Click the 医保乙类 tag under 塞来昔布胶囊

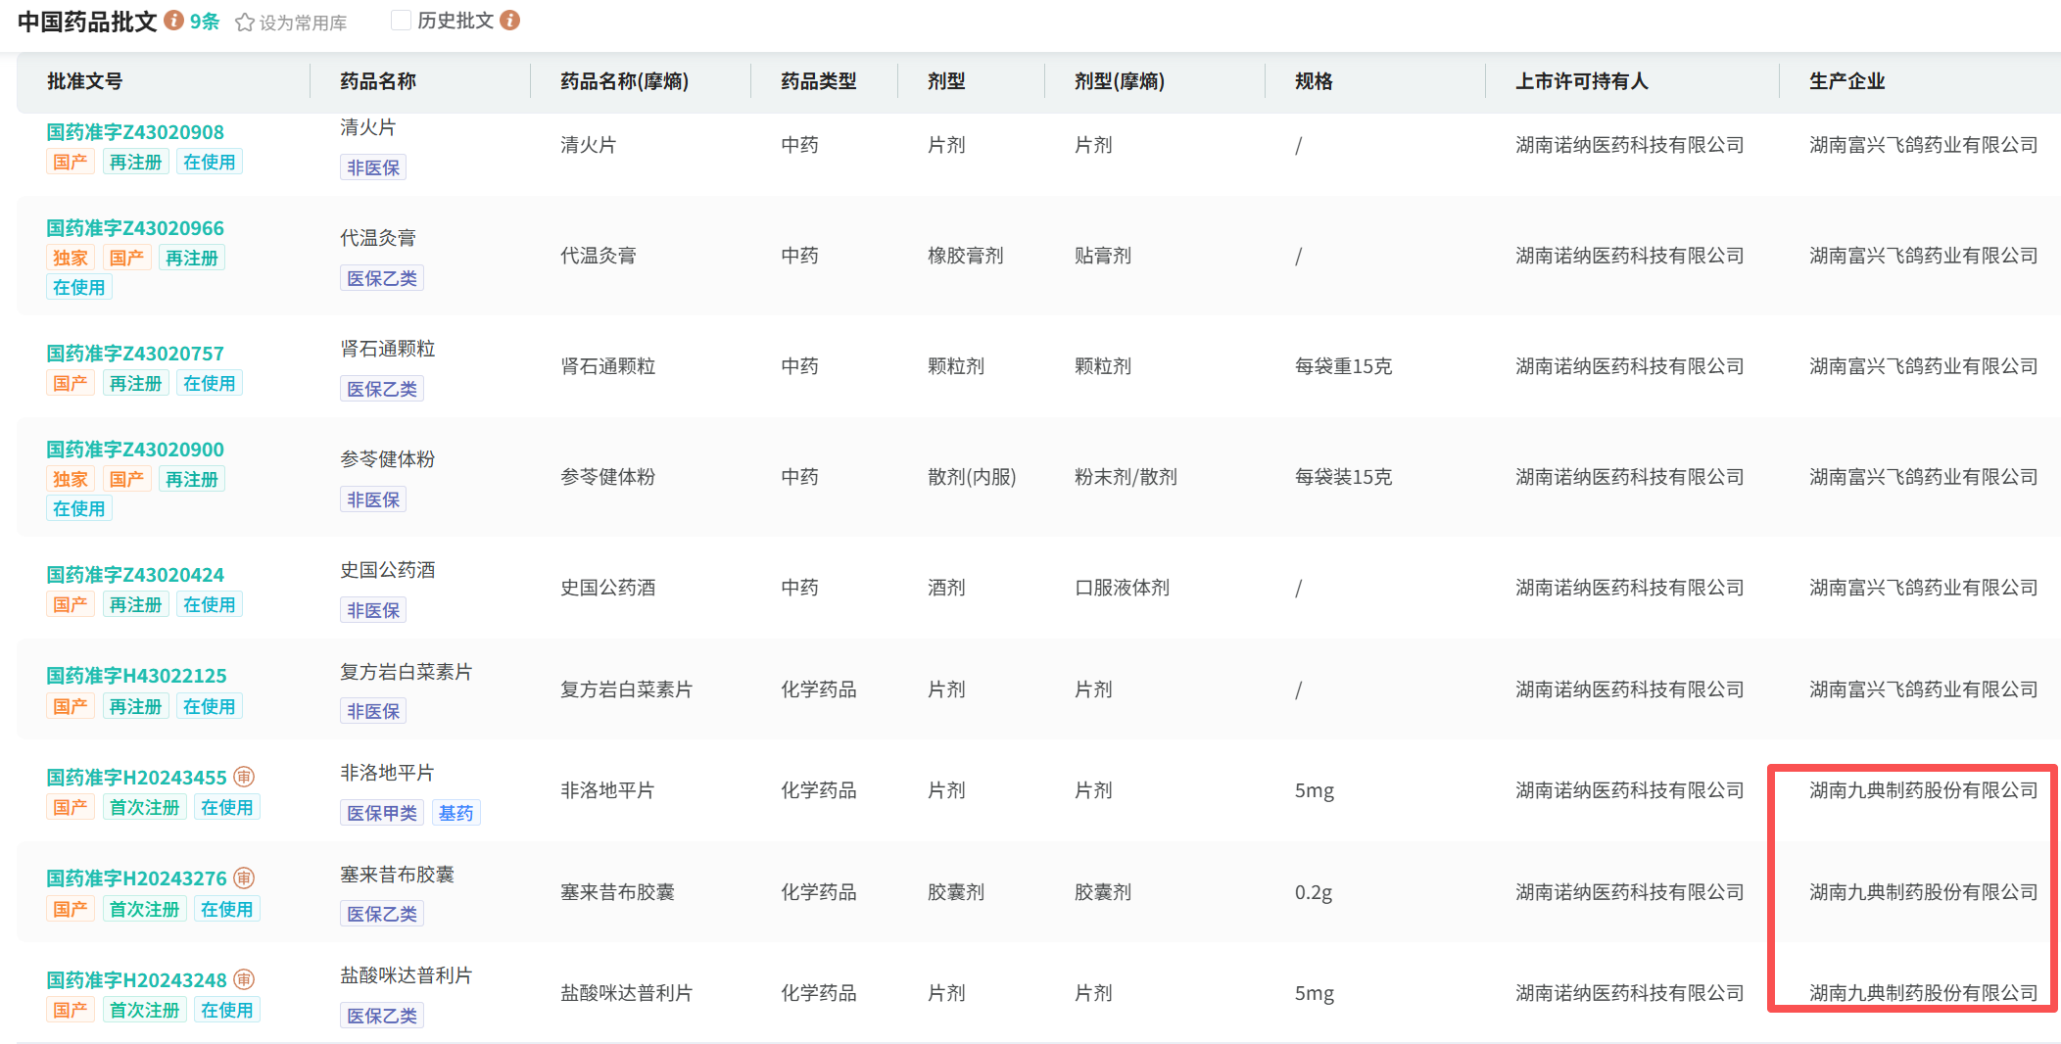382,914
